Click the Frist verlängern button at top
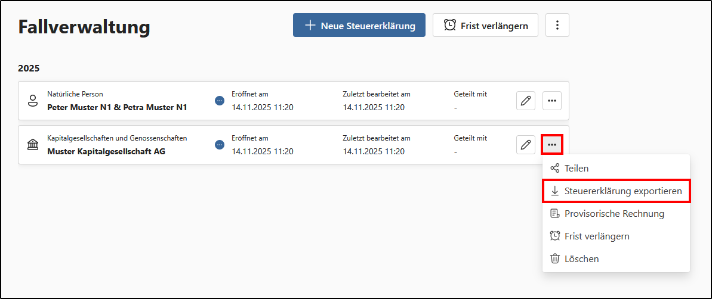 [485, 25]
